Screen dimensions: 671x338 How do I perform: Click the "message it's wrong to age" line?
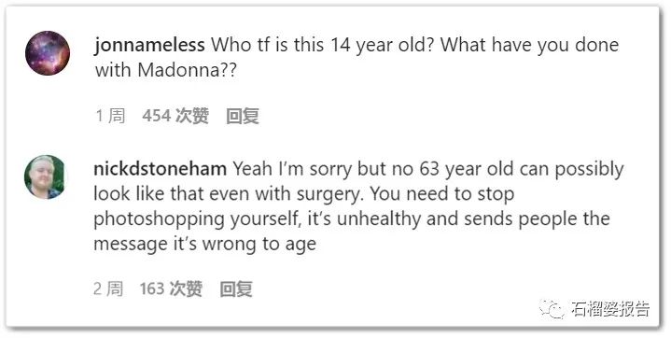(x=205, y=244)
